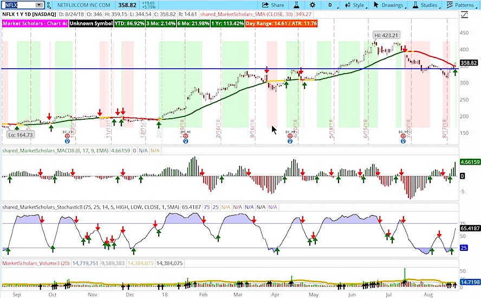This screenshot has height=298, width=481.
Task: Click the volume value 9,589,383
Action: pyautogui.click(x=113, y=263)
